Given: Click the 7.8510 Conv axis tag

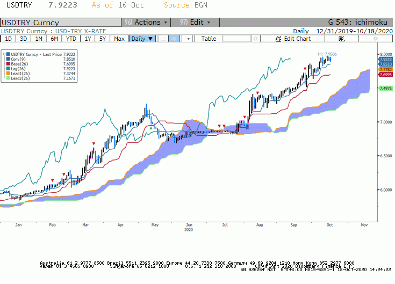Looking at the screenshot, I should [x=386, y=64].
